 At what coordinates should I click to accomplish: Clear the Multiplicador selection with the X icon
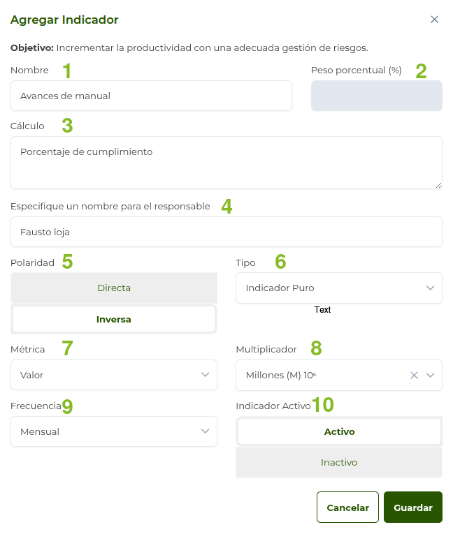[x=414, y=376]
